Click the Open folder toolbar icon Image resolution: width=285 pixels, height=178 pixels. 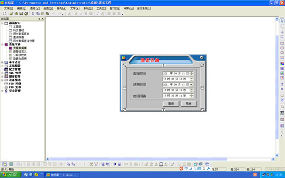(x=11, y=14)
